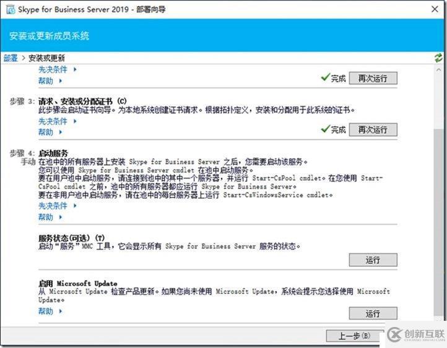Click the step 3 heading 请求、安装或分配证书
Screen dimensions: 447x348
tap(83, 101)
